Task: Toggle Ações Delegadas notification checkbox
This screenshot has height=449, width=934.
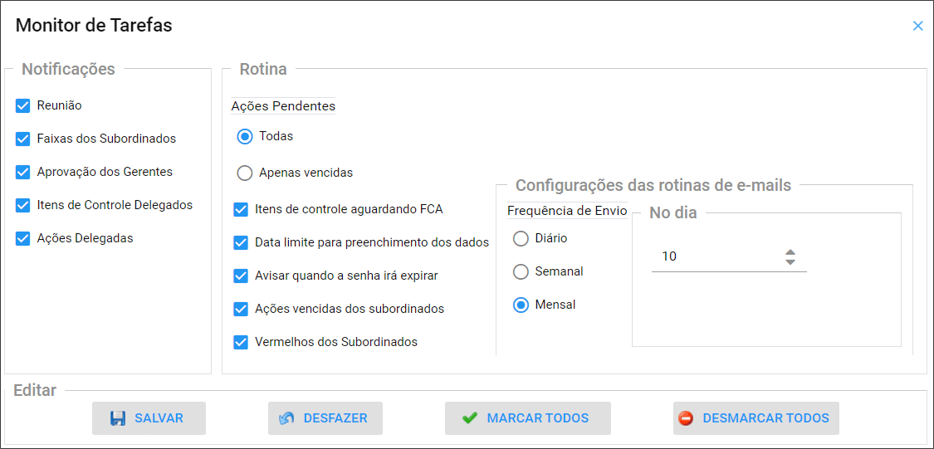Action: coord(22,238)
